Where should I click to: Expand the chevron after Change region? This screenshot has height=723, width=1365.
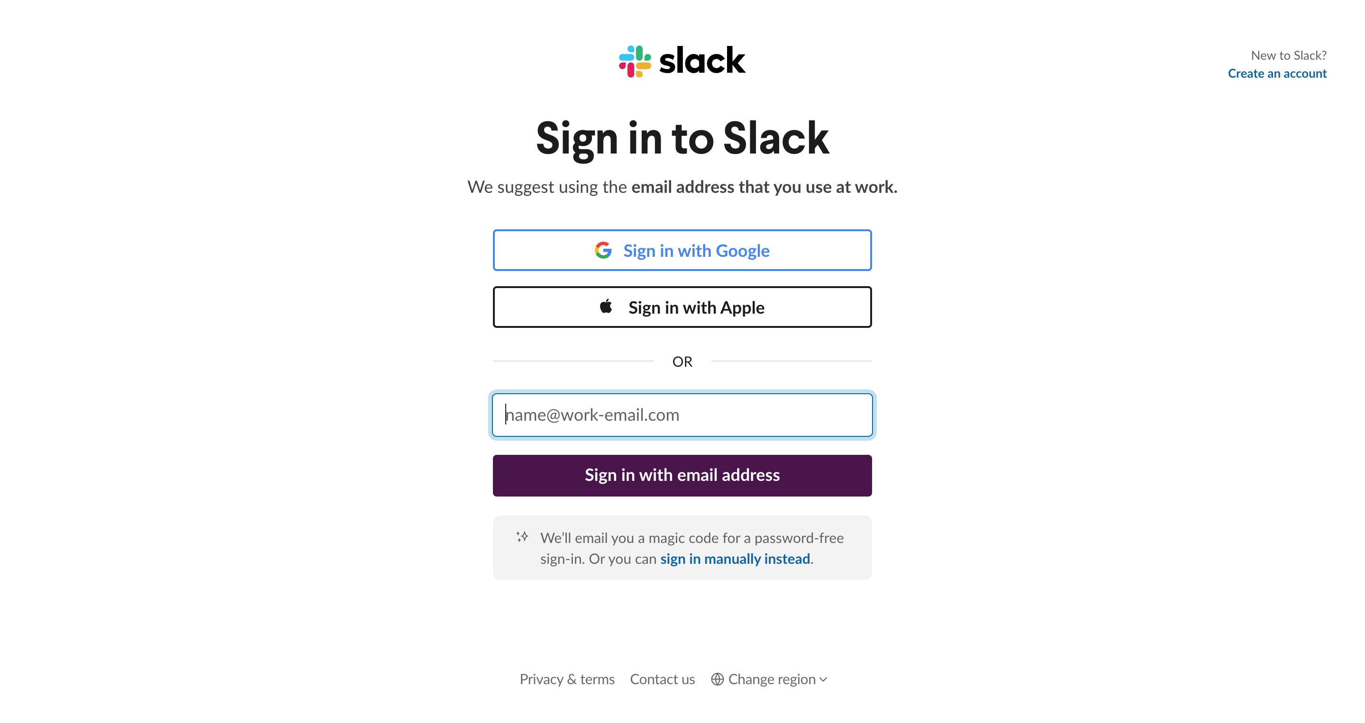pyautogui.click(x=823, y=679)
